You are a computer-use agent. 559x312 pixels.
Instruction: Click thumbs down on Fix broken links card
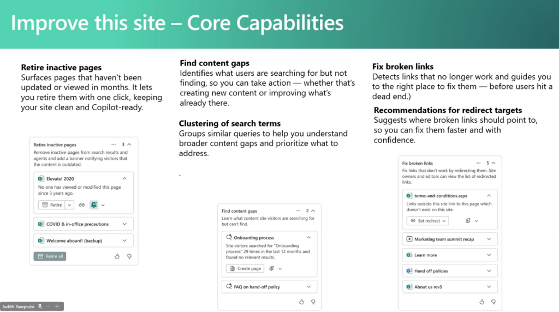coord(494,302)
